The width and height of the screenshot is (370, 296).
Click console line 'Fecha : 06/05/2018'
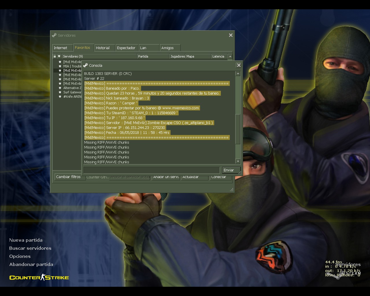pyautogui.click(x=127, y=133)
